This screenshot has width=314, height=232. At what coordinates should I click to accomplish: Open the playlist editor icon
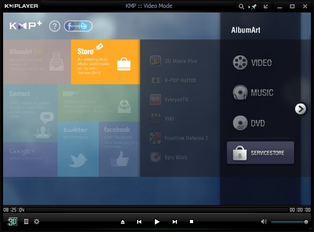point(26,222)
